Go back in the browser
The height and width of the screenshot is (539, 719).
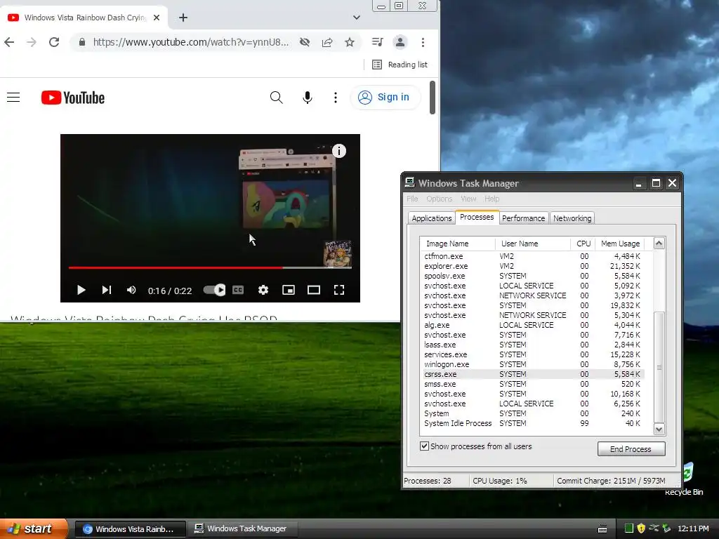[9, 42]
